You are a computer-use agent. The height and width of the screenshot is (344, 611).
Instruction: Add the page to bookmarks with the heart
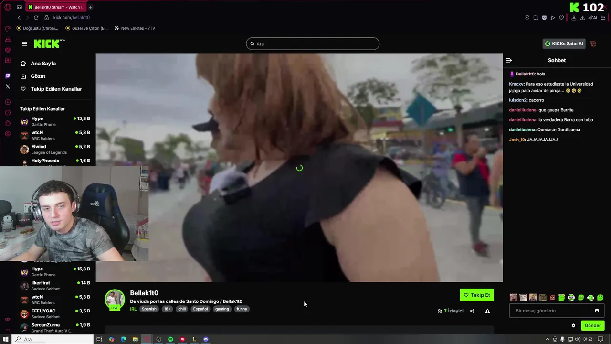coord(561,18)
